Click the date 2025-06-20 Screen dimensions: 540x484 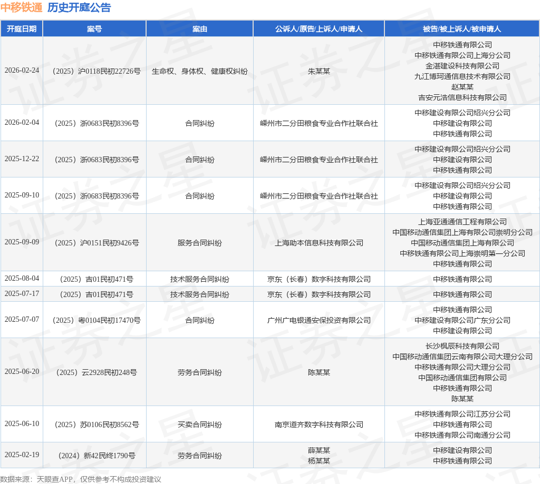coord(22,372)
